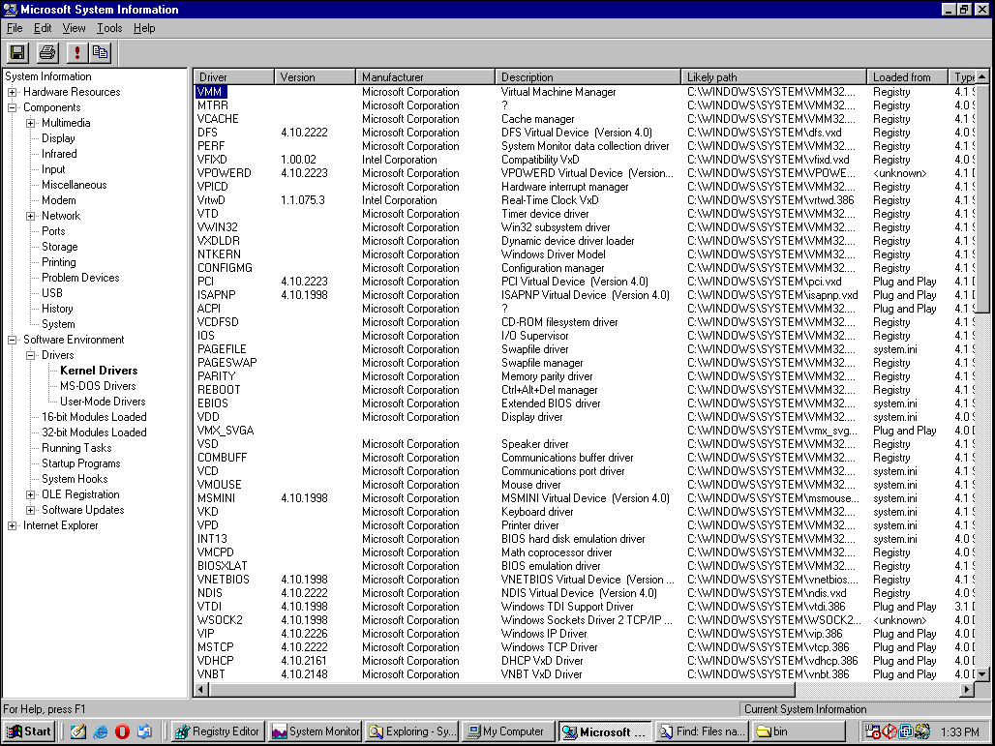This screenshot has height=746, width=995.
Task: Sort by the Description column header
Action: 588,76
